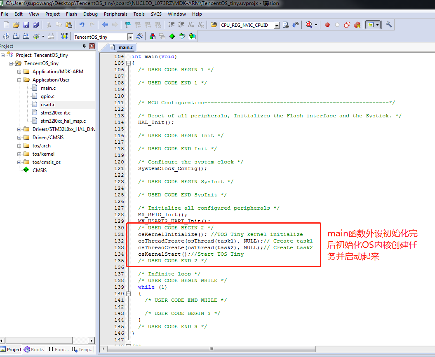Click the Download to flash LOAD icon
This screenshot has height=357, width=435.
click(x=64, y=36)
